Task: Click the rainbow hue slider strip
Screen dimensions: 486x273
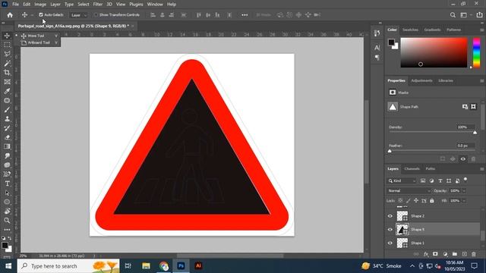Action: [x=476, y=52]
